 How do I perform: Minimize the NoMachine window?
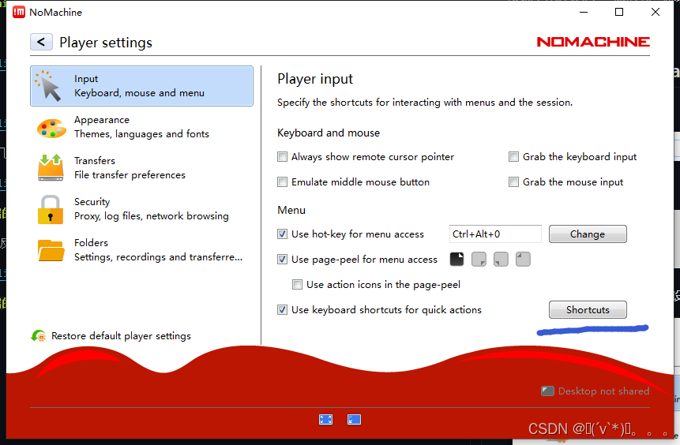pos(584,12)
